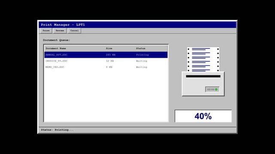Image resolution: width=275 pixels, height=154 pixels.
Task: Click the printed paper sheet graphic
Action: click(x=203, y=59)
